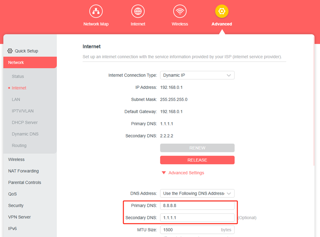Click the Secondary DNS input field

coord(197,218)
